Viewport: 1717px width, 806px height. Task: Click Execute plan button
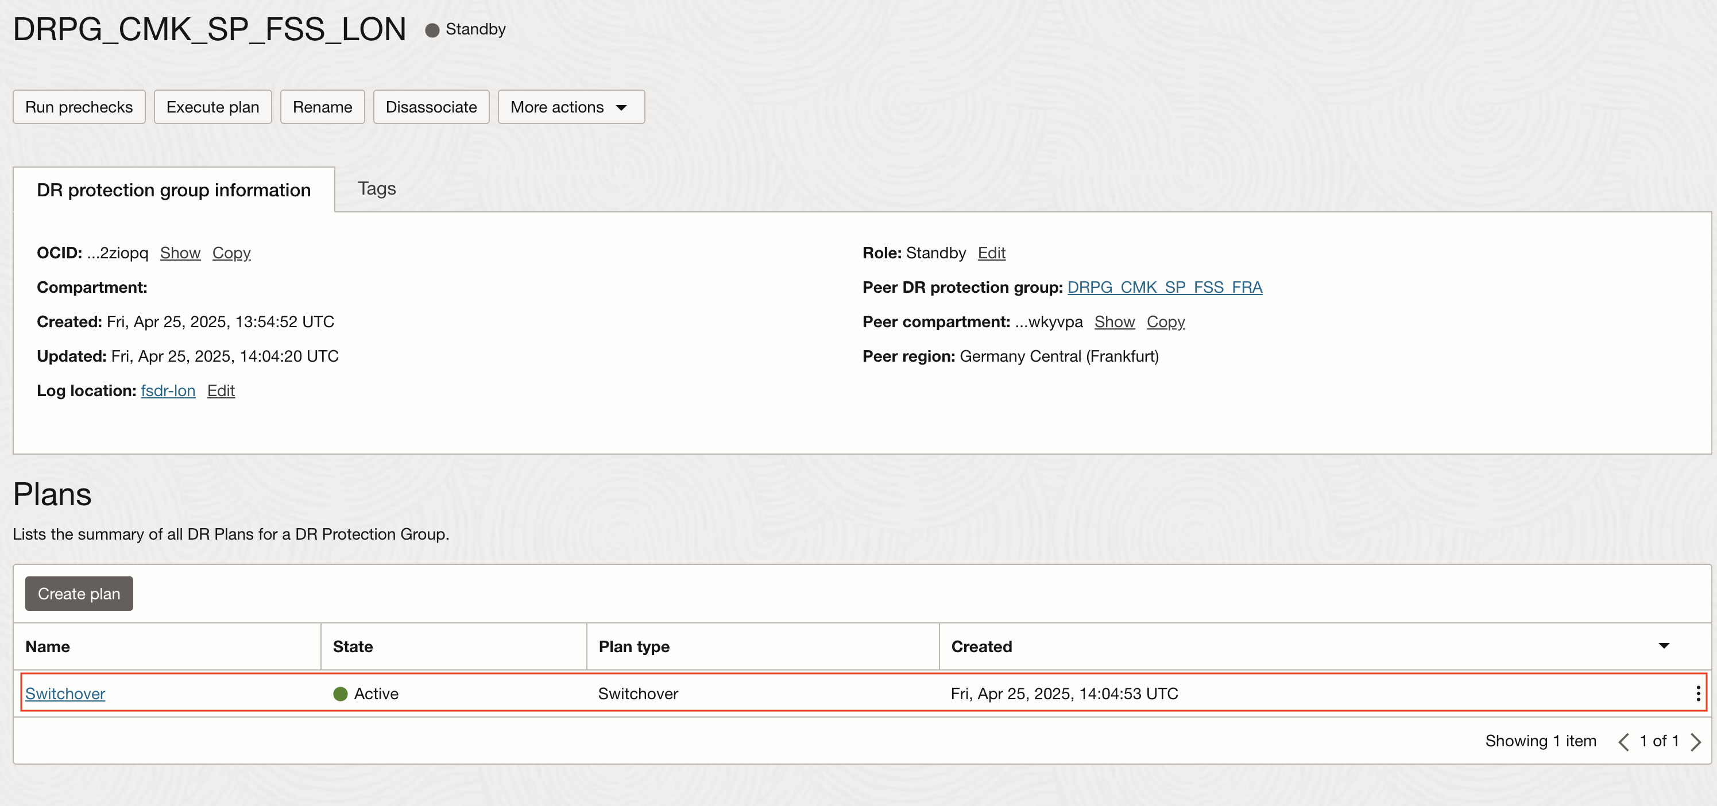tap(212, 107)
